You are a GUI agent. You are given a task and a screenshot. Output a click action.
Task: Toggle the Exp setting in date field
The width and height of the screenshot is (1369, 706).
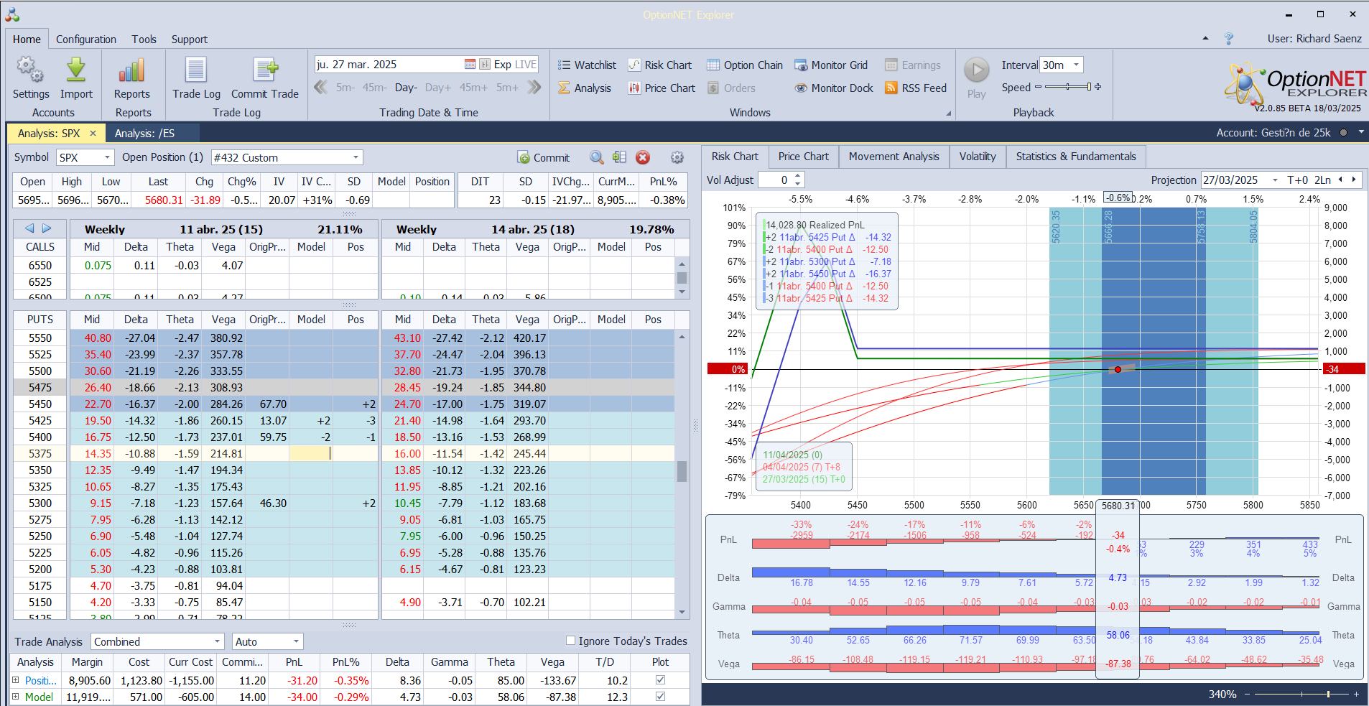click(502, 64)
